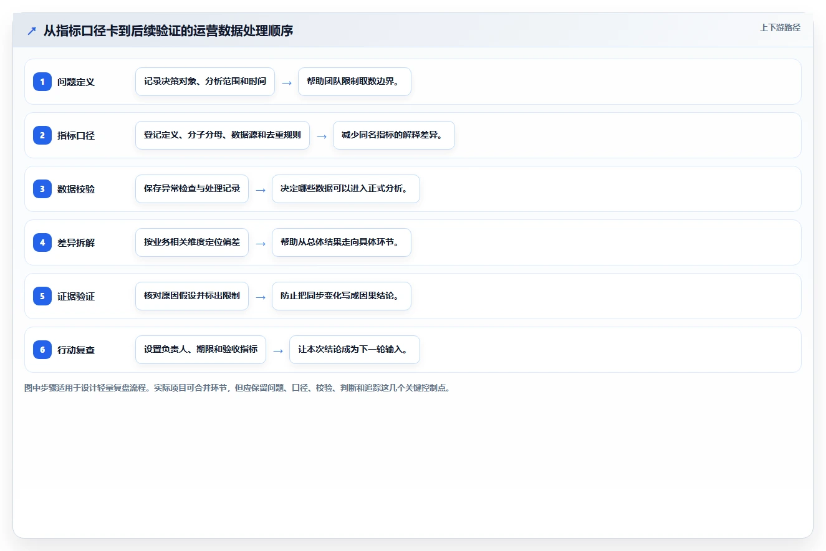
Task: Click the footnote starting 图中步骤适用于设计轻量复盘流程
Action: coord(238,388)
